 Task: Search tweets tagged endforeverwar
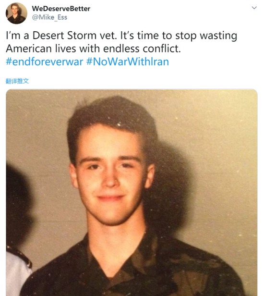pyautogui.click(x=45, y=62)
